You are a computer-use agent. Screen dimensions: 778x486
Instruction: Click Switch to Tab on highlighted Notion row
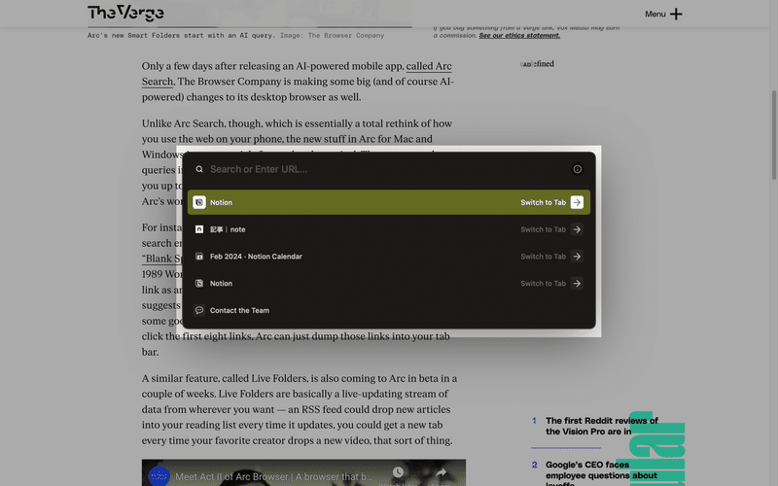(x=543, y=202)
